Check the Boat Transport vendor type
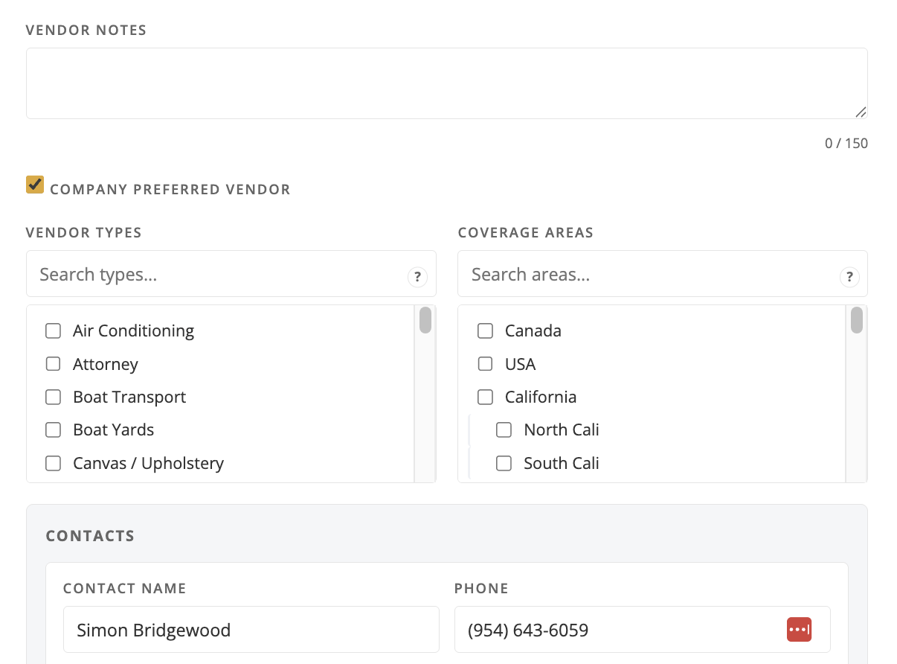The width and height of the screenshot is (897, 664). (x=53, y=397)
